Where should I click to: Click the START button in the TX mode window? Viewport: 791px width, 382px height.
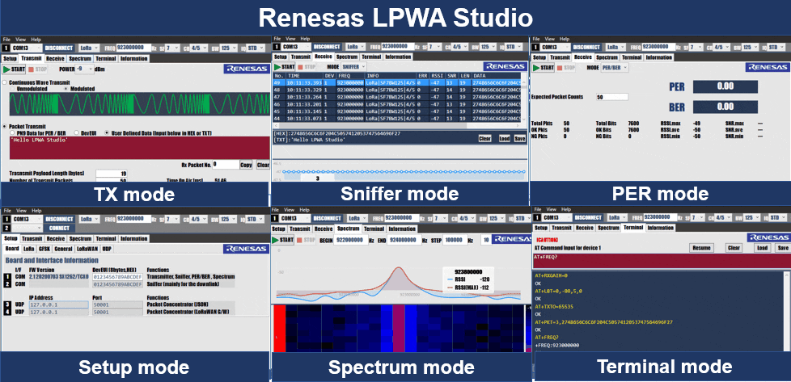tap(13, 69)
